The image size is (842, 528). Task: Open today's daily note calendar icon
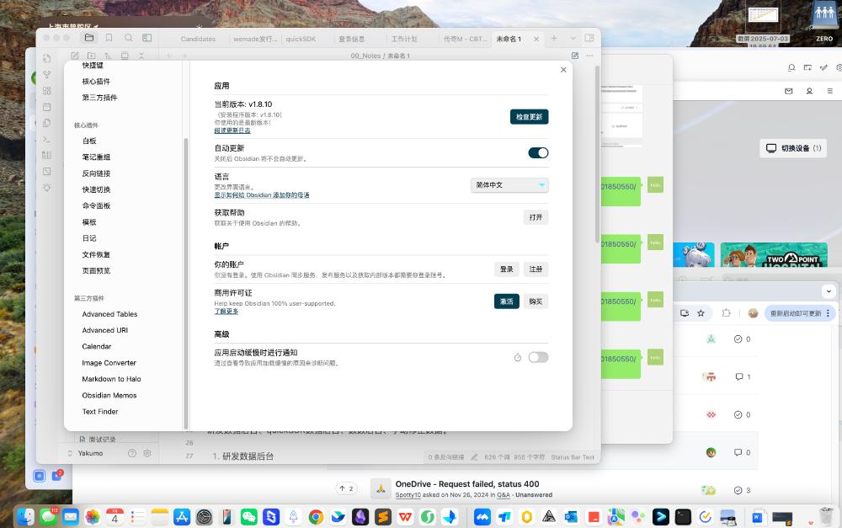point(47,107)
